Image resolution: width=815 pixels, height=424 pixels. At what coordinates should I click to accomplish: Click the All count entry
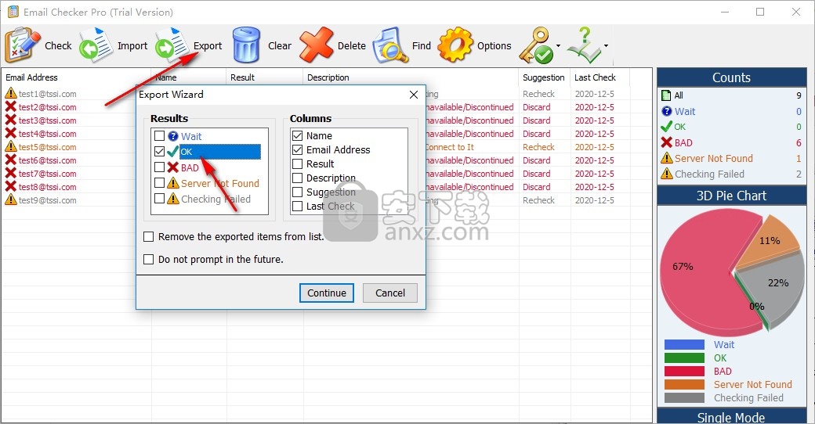(x=731, y=95)
